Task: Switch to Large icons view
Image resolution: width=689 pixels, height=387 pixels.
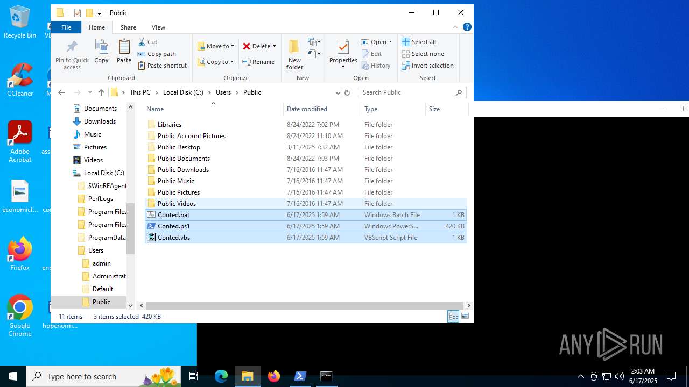Action: tap(465, 317)
